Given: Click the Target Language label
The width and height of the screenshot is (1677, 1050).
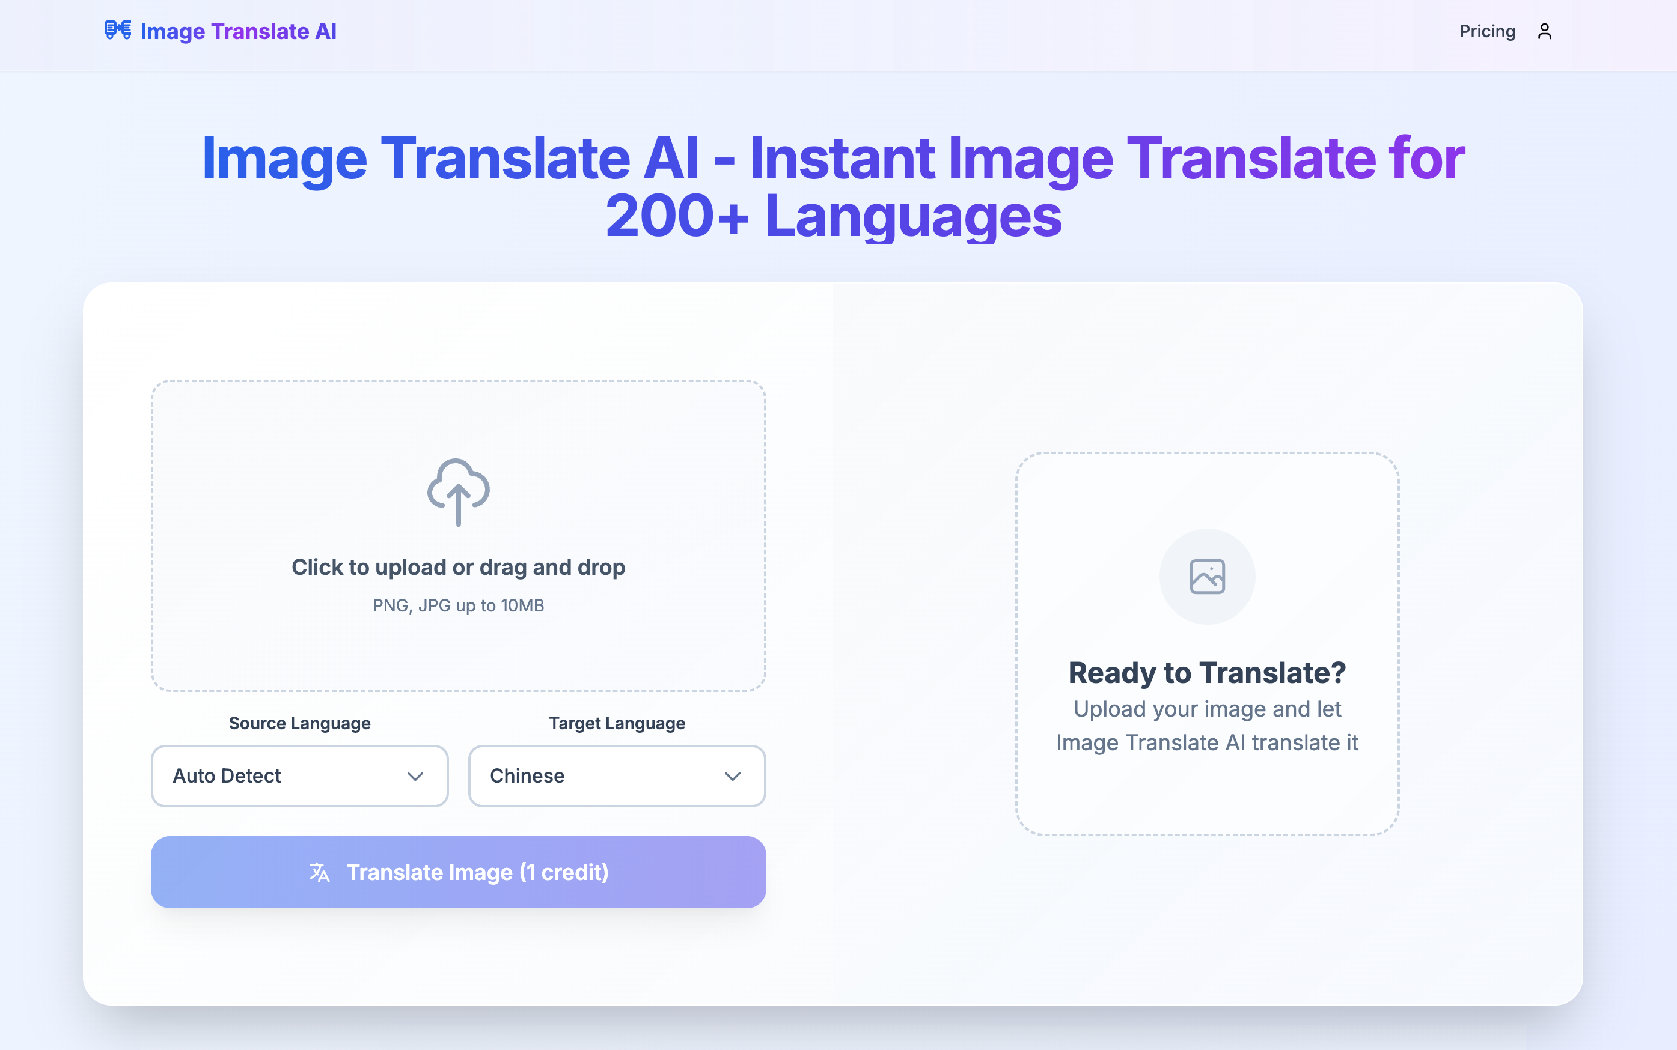Looking at the screenshot, I should (x=617, y=723).
